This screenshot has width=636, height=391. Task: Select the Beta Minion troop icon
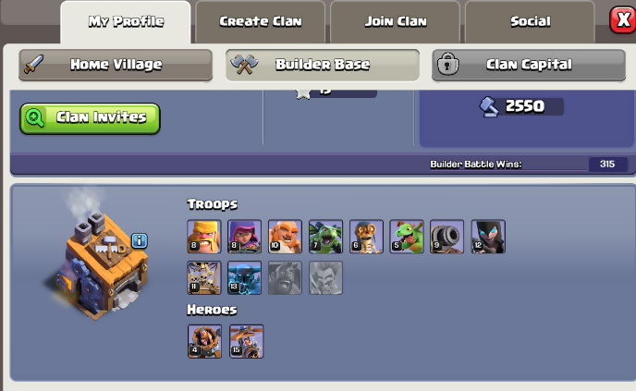(x=325, y=237)
